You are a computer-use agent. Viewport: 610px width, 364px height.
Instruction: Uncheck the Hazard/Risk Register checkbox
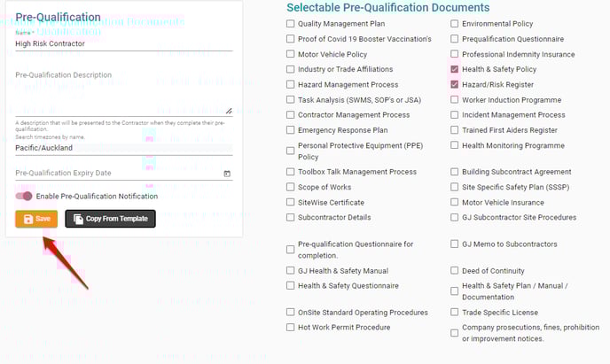pos(454,84)
